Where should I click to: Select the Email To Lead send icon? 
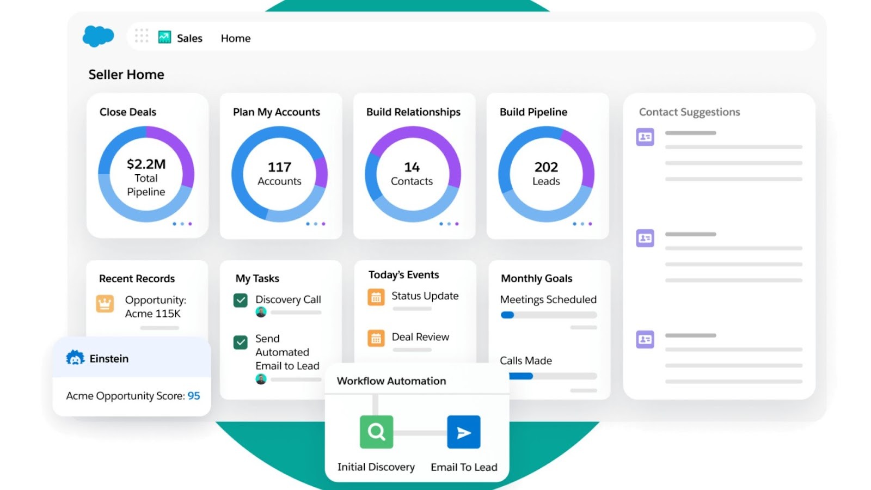click(x=463, y=432)
